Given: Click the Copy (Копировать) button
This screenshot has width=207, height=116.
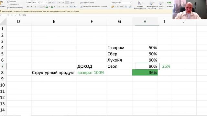Looking at the screenshot, I should click(12, 5).
